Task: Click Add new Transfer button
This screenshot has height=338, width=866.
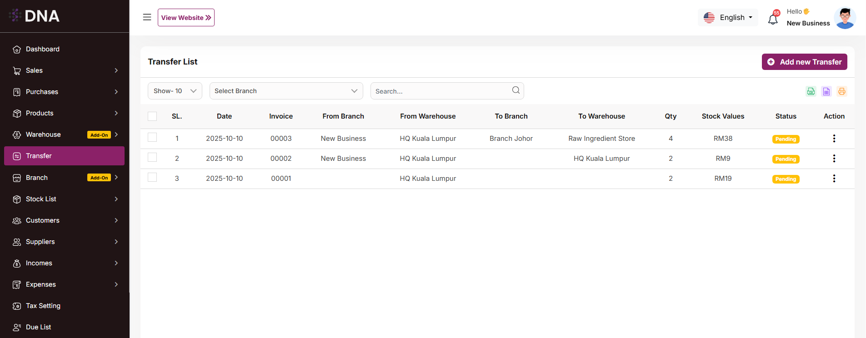Action: (804, 62)
